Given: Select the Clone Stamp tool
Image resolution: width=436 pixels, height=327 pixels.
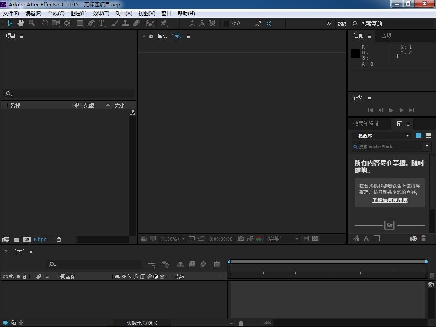Looking at the screenshot, I should click(x=126, y=23).
